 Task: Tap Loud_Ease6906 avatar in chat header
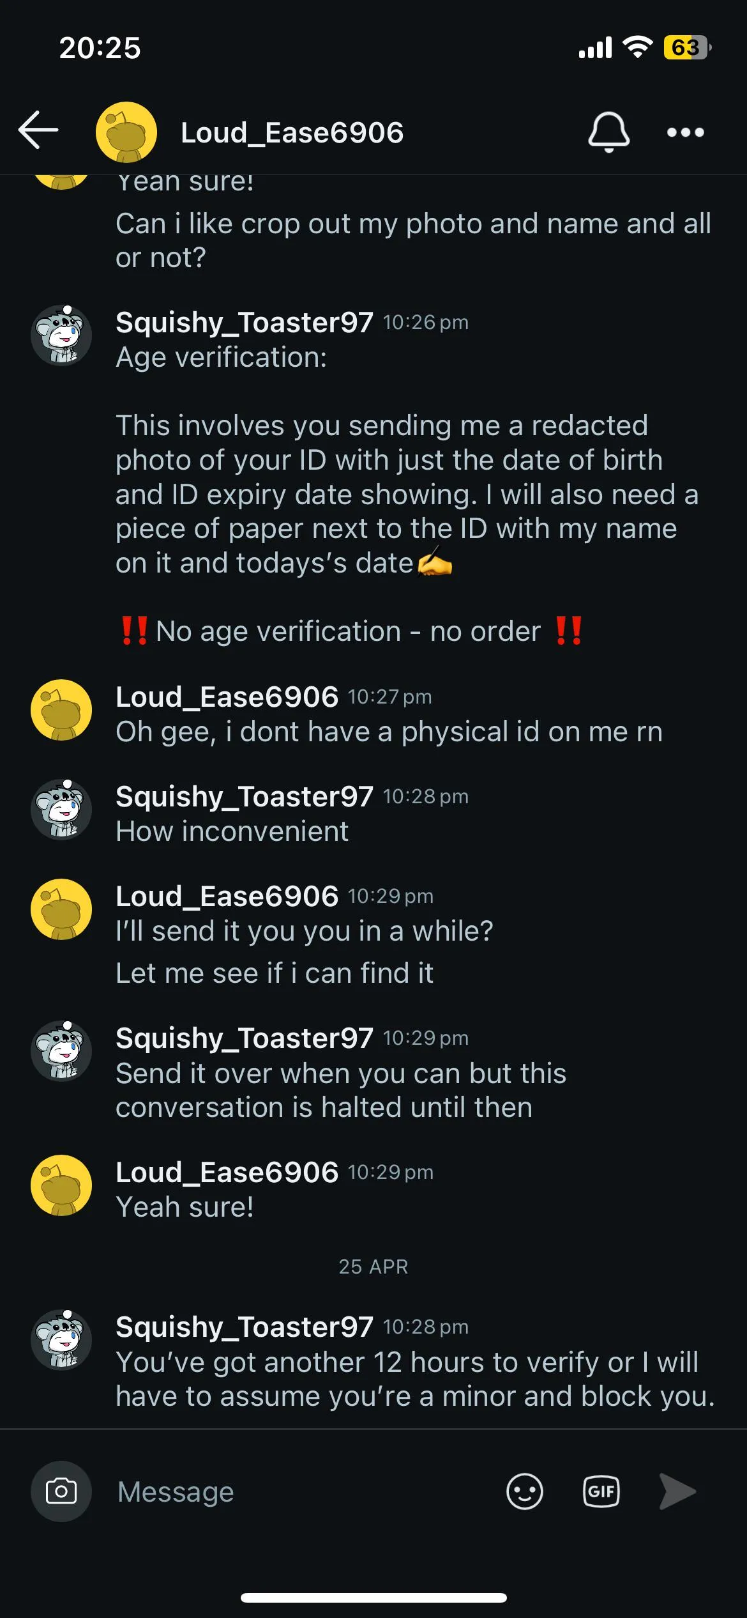pos(126,132)
